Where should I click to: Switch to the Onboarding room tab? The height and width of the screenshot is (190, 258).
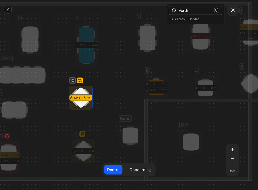click(x=140, y=170)
